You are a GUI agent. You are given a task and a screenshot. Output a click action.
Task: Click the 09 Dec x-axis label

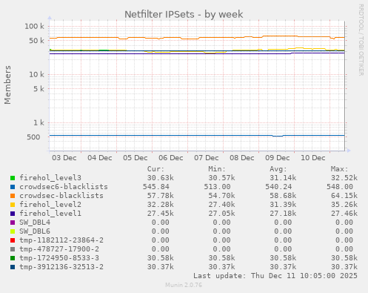coord(278,158)
